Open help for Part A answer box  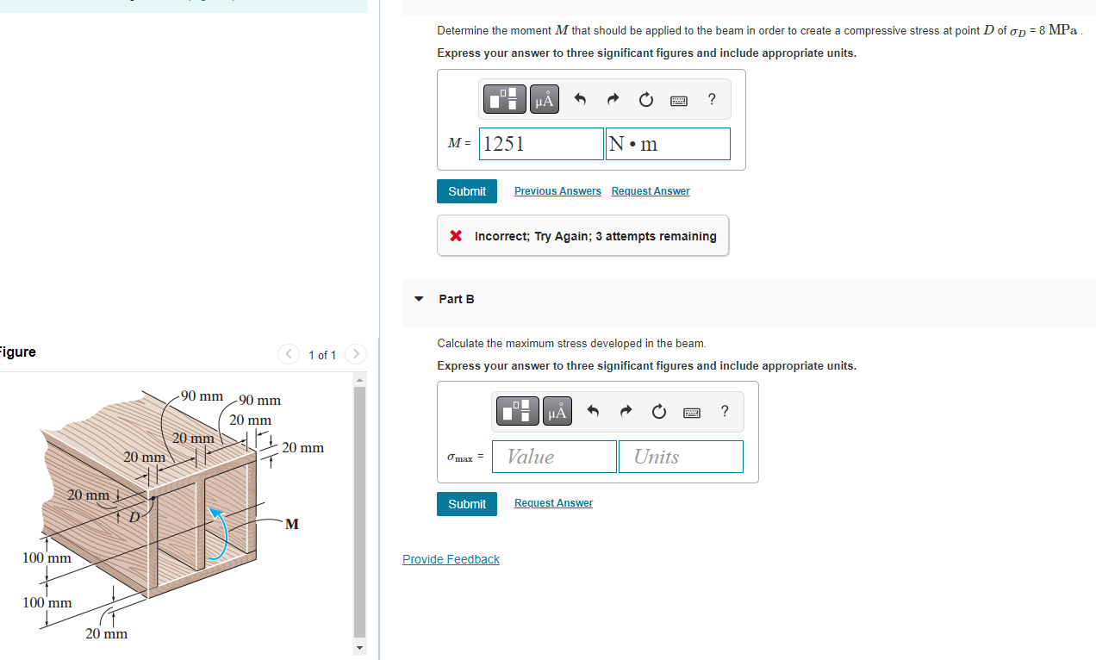pyautogui.click(x=711, y=99)
